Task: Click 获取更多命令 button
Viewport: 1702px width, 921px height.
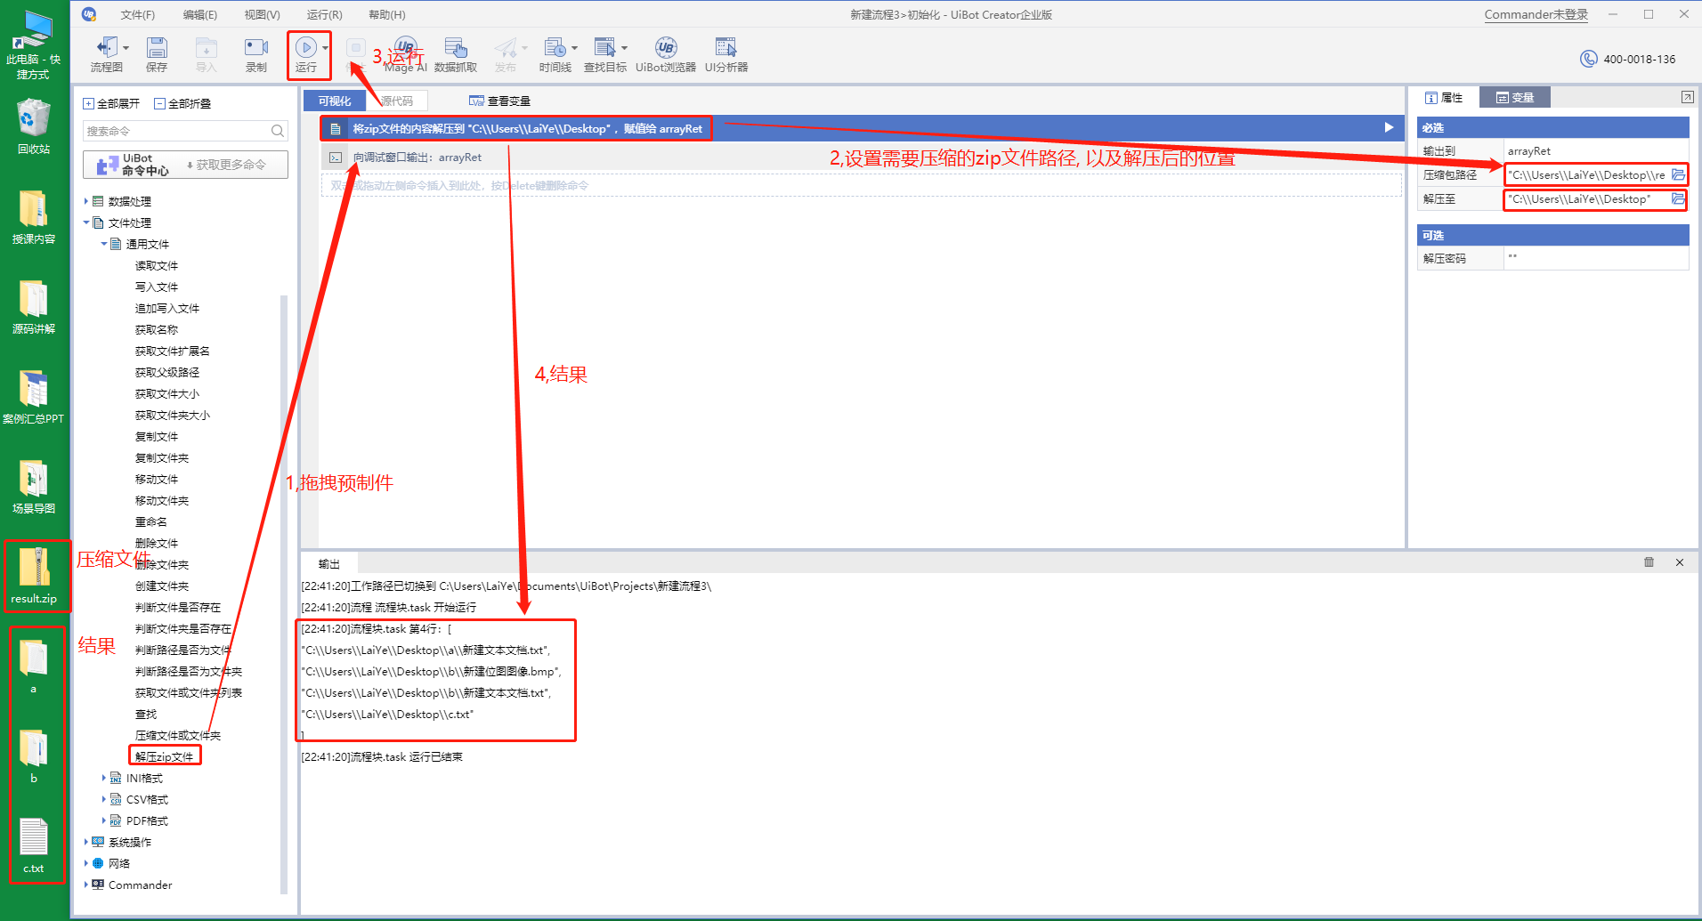Action: tap(226, 165)
